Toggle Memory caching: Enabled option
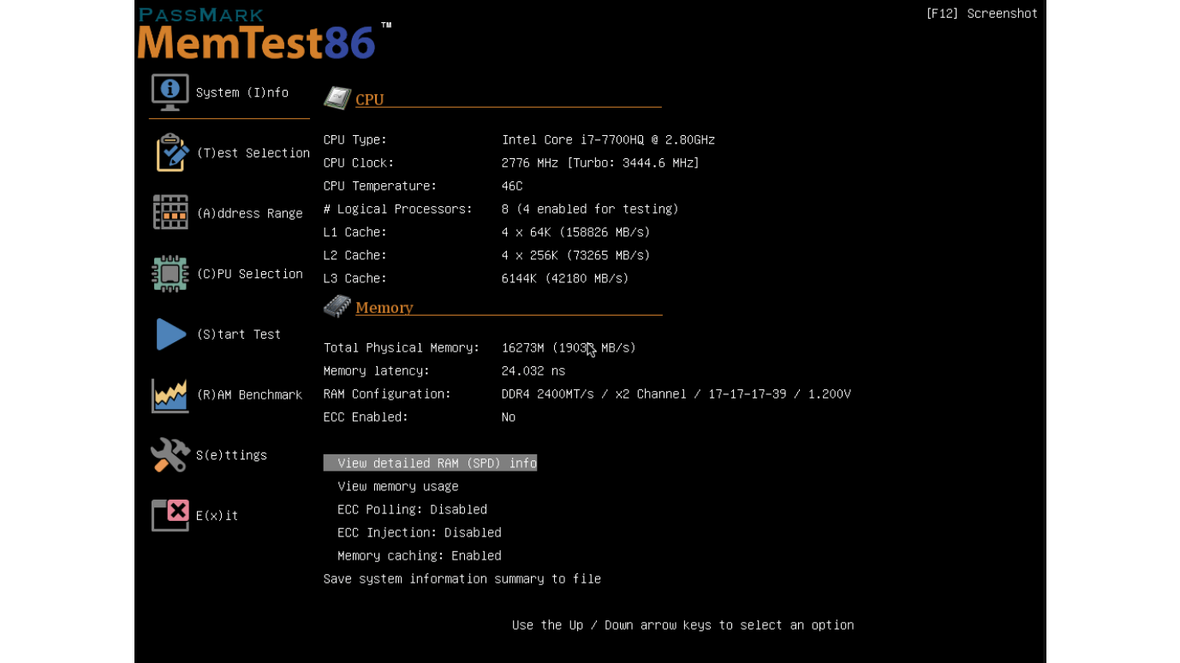Image resolution: width=1180 pixels, height=663 pixels. click(420, 556)
